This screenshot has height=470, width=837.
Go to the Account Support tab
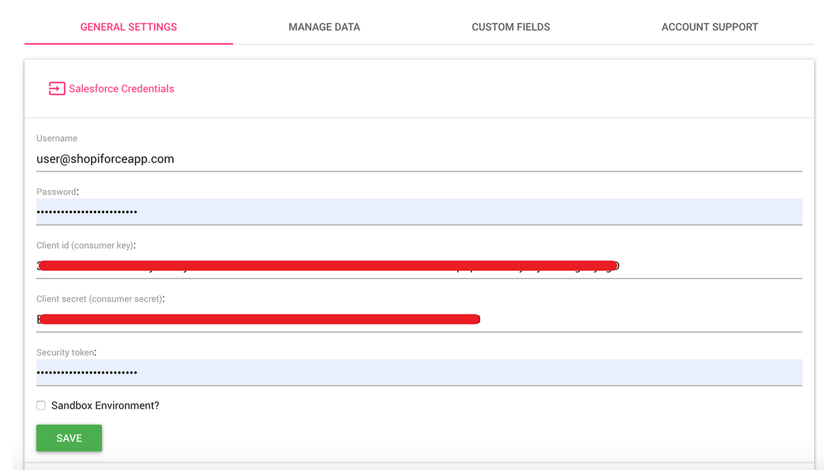pos(709,27)
